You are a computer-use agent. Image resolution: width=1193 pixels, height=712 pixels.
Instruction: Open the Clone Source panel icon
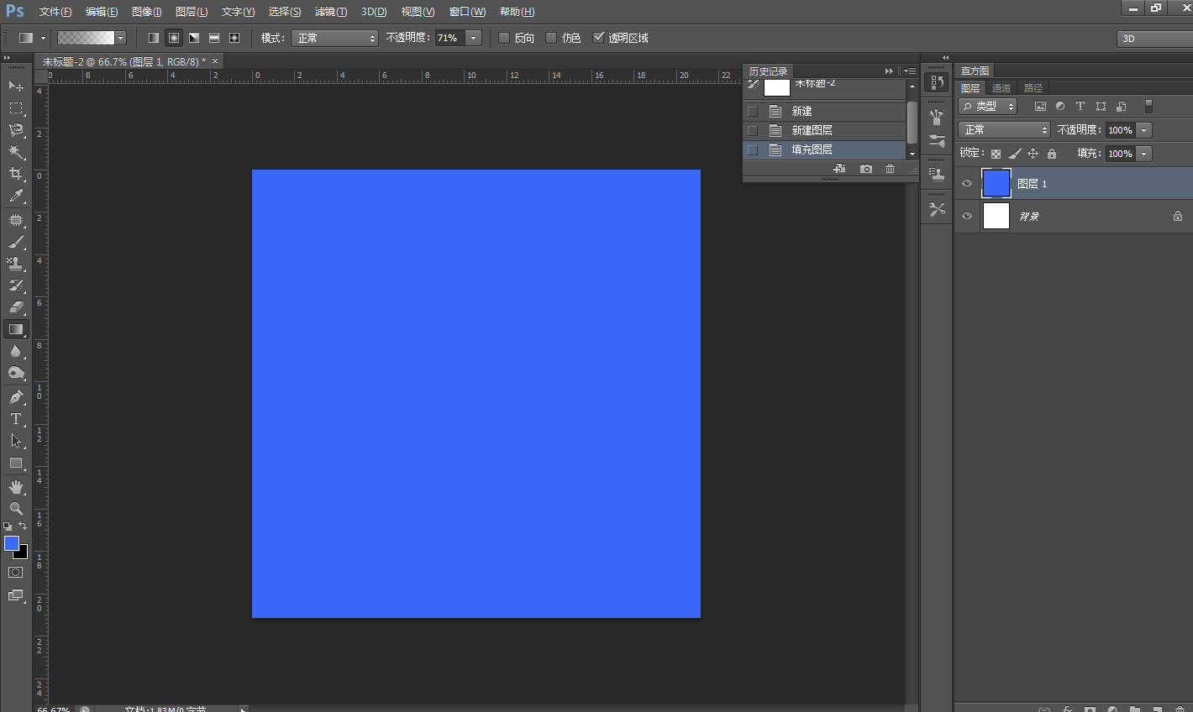(x=937, y=175)
